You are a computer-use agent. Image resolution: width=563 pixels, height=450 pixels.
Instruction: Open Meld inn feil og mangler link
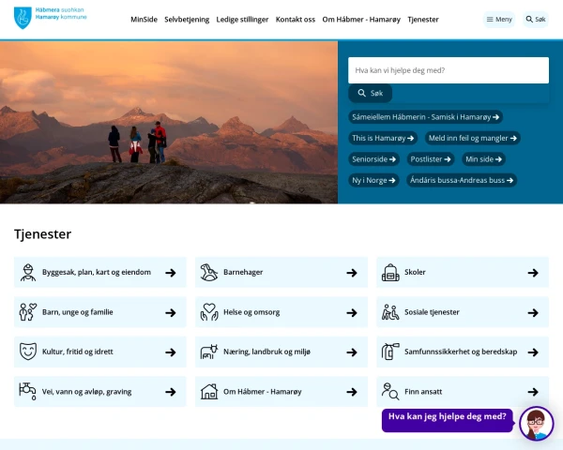473,138
